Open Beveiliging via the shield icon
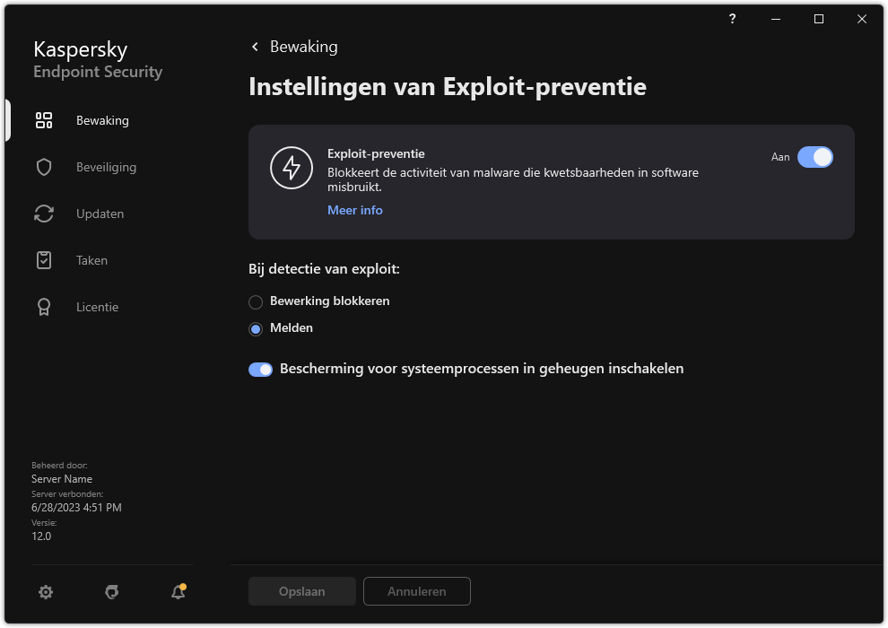888x628 pixels. click(x=43, y=167)
